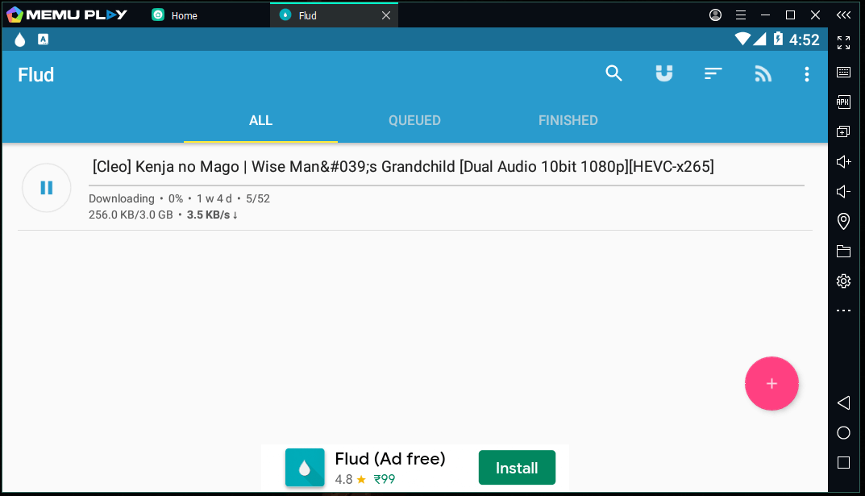Tap the Flud droplet notification icon
This screenshot has width=865, height=496.
tap(20, 40)
